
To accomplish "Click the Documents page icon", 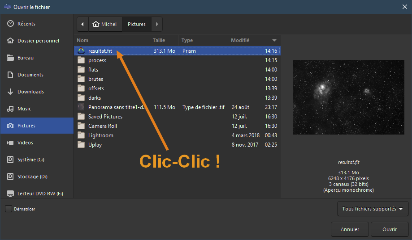I will [x=10, y=75].
